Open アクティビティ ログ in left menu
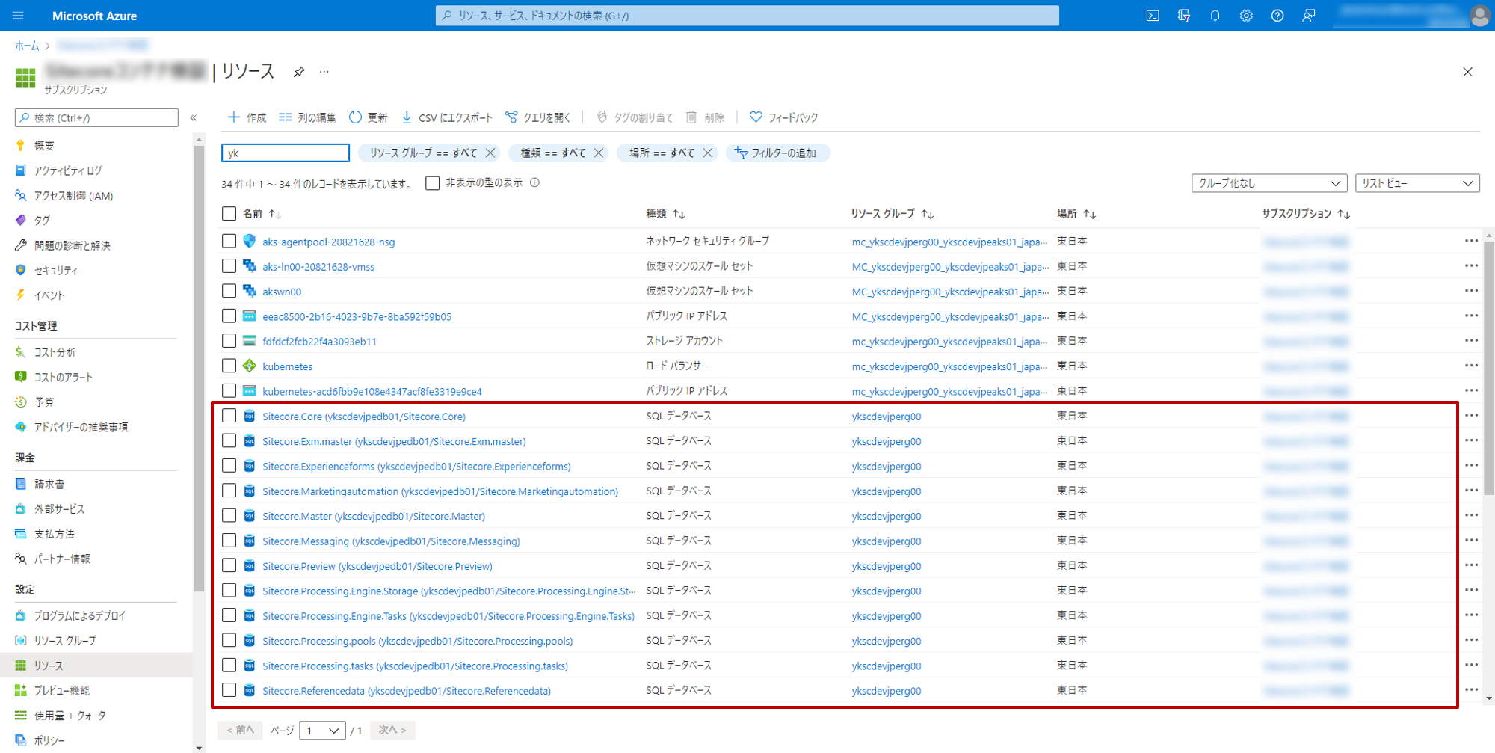The image size is (1495, 753). point(68,170)
